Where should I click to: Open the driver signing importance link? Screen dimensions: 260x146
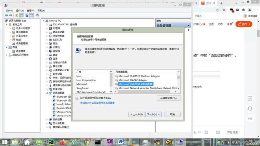pos(97,103)
